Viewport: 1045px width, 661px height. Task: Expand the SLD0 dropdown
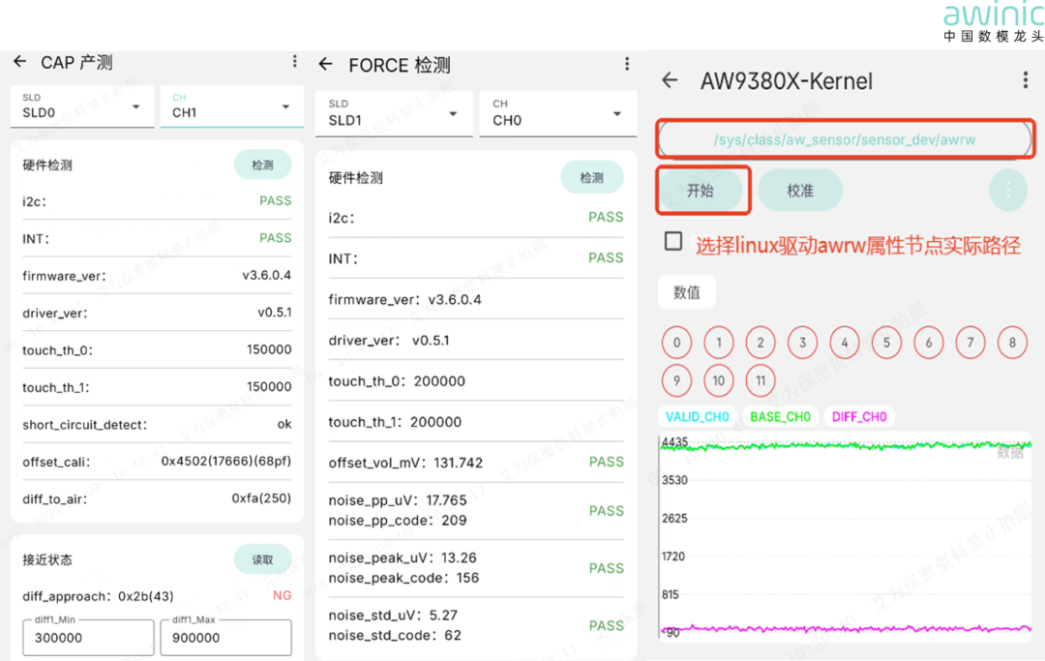[x=82, y=106]
